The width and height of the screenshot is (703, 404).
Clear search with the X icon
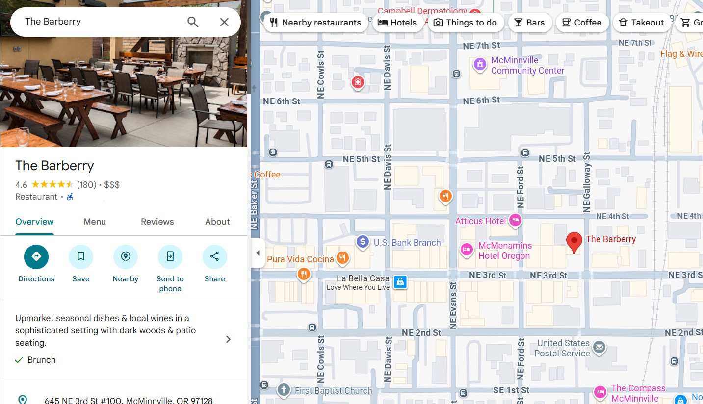(x=224, y=22)
